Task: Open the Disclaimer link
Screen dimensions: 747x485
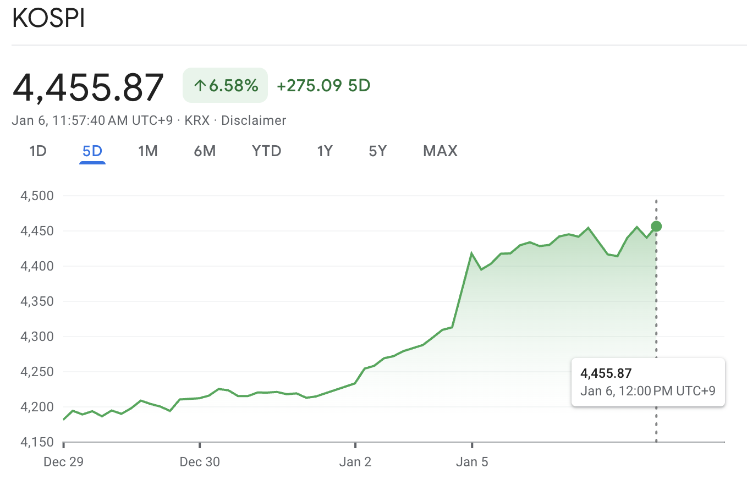Action: 254,120
